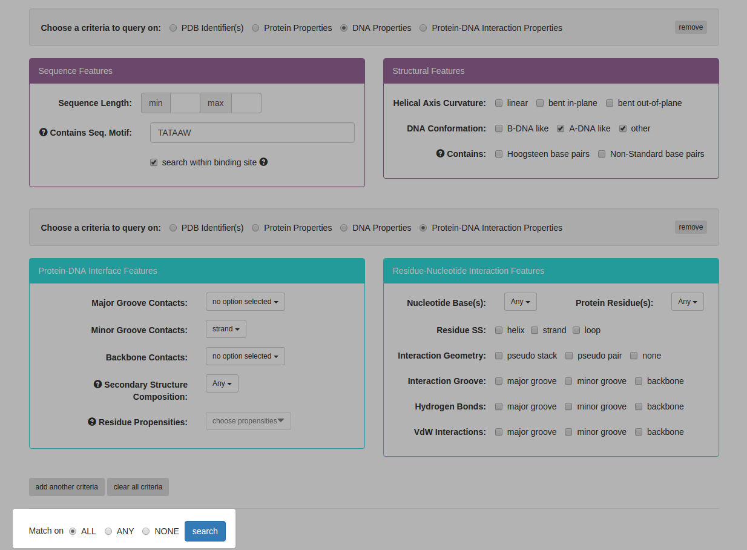747x550 pixels.
Task: Check major groove under Interaction Groove
Action: coord(499,381)
